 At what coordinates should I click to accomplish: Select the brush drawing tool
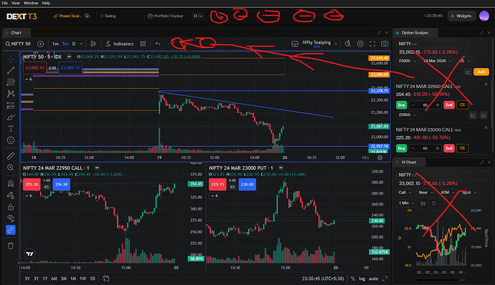click(x=11, y=117)
